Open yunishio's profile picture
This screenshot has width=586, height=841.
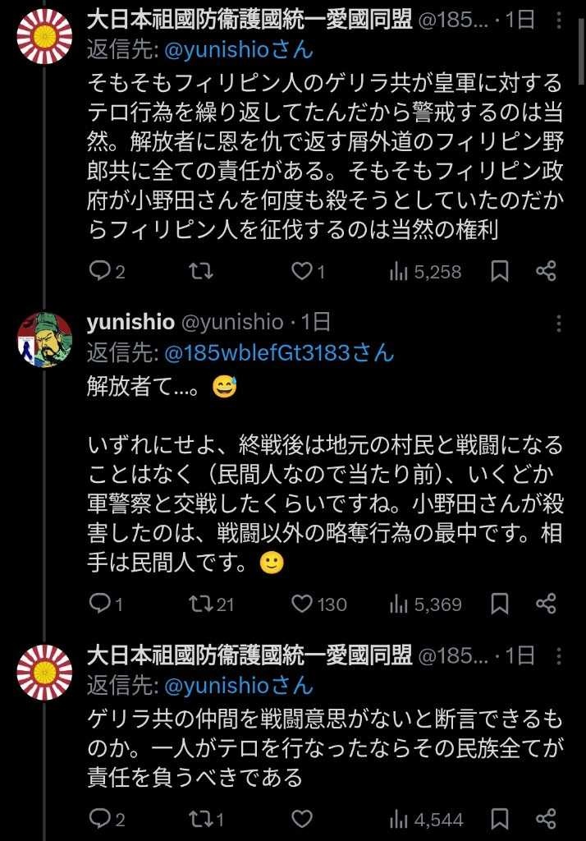(44, 339)
